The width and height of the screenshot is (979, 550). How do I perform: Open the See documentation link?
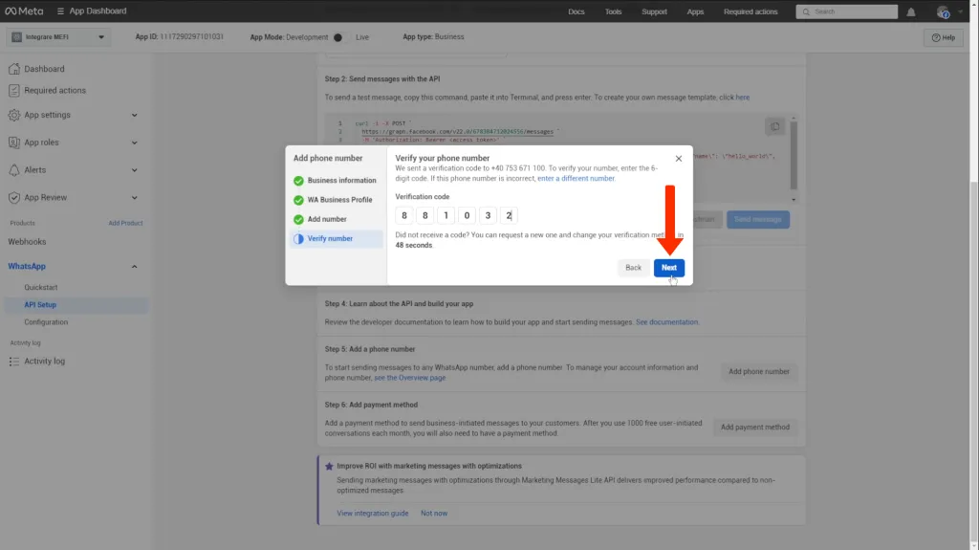[666, 322]
